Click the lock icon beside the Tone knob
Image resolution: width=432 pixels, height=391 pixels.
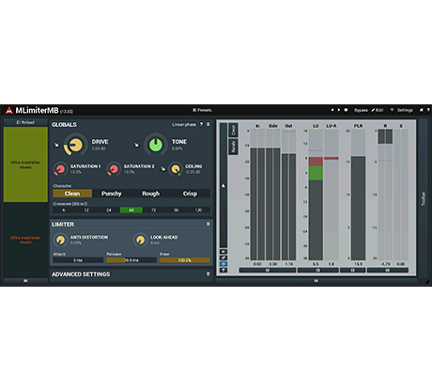(x=136, y=145)
